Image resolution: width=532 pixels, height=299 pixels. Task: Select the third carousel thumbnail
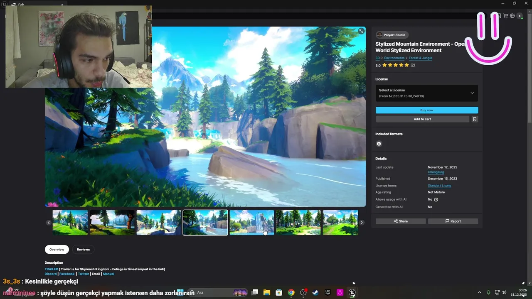(x=159, y=223)
